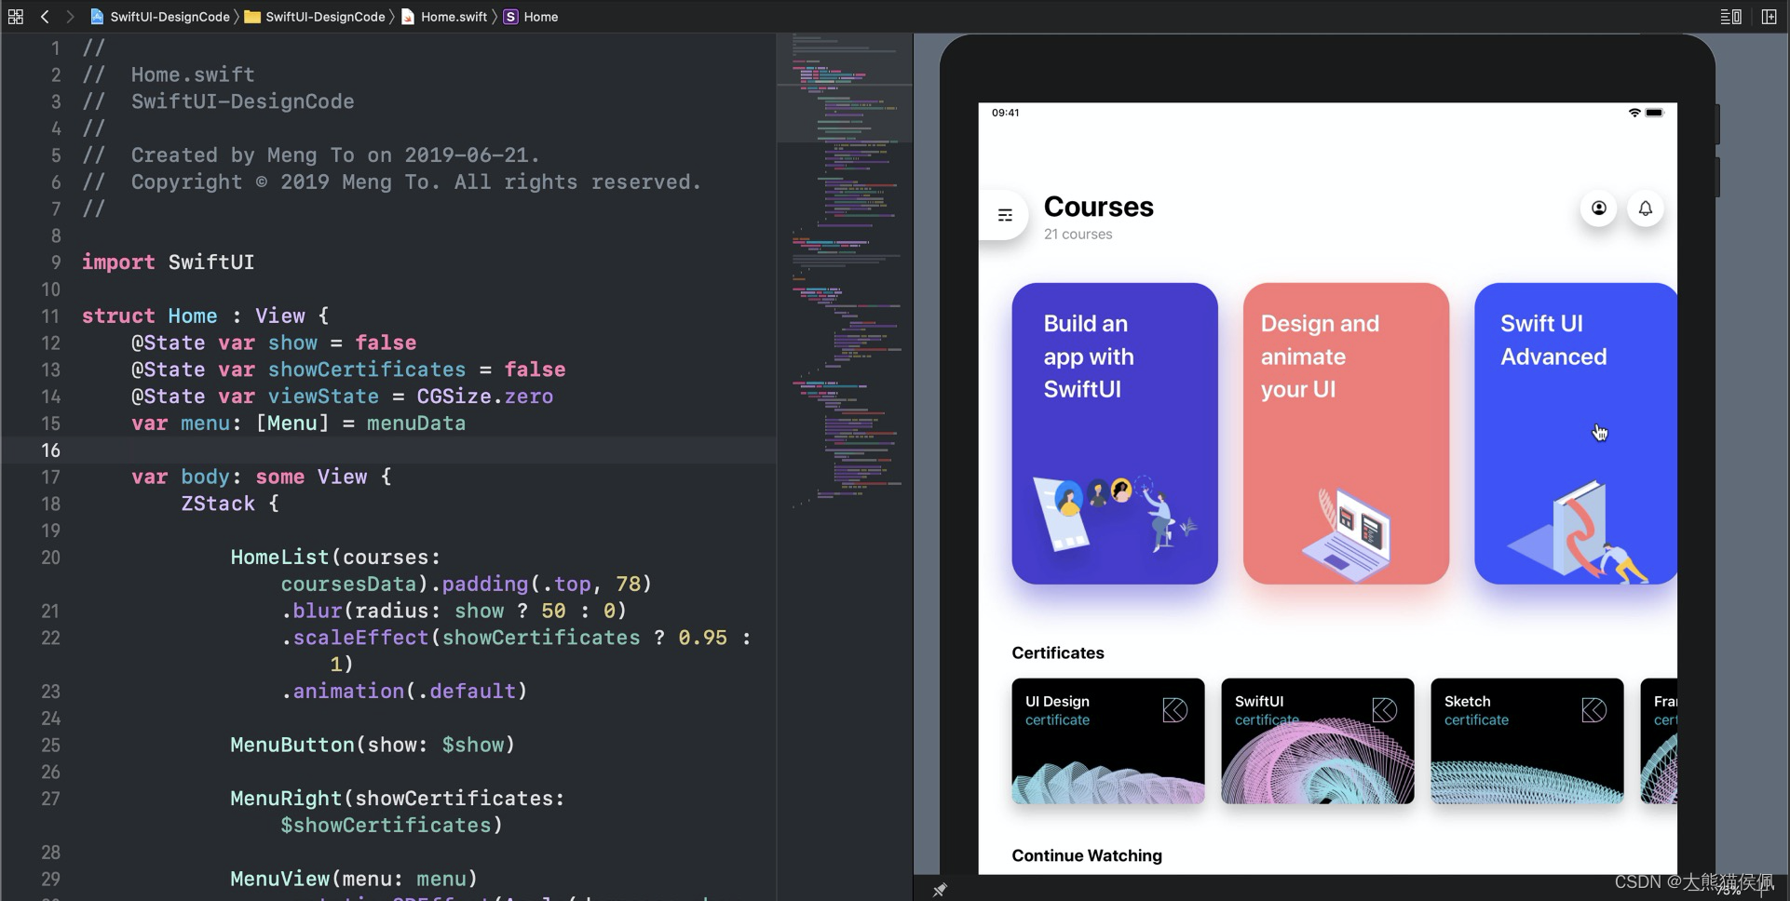This screenshot has width=1790, height=901.
Task: Open the Build an app with SwiftUI card
Action: [1115, 434]
